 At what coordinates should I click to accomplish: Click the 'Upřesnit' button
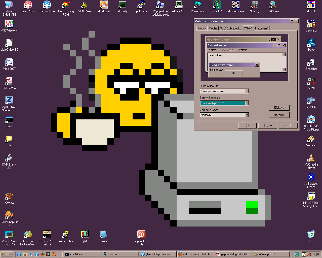click(x=279, y=115)
